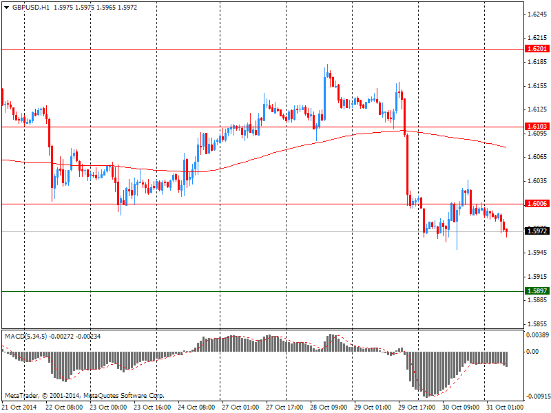Viewport: 551px width, 413px height.
Task: Click the black 1.5972 current price tag
Action: click(x=537, y=231)
